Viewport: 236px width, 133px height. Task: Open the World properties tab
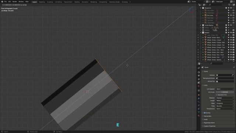click(199, 86)
